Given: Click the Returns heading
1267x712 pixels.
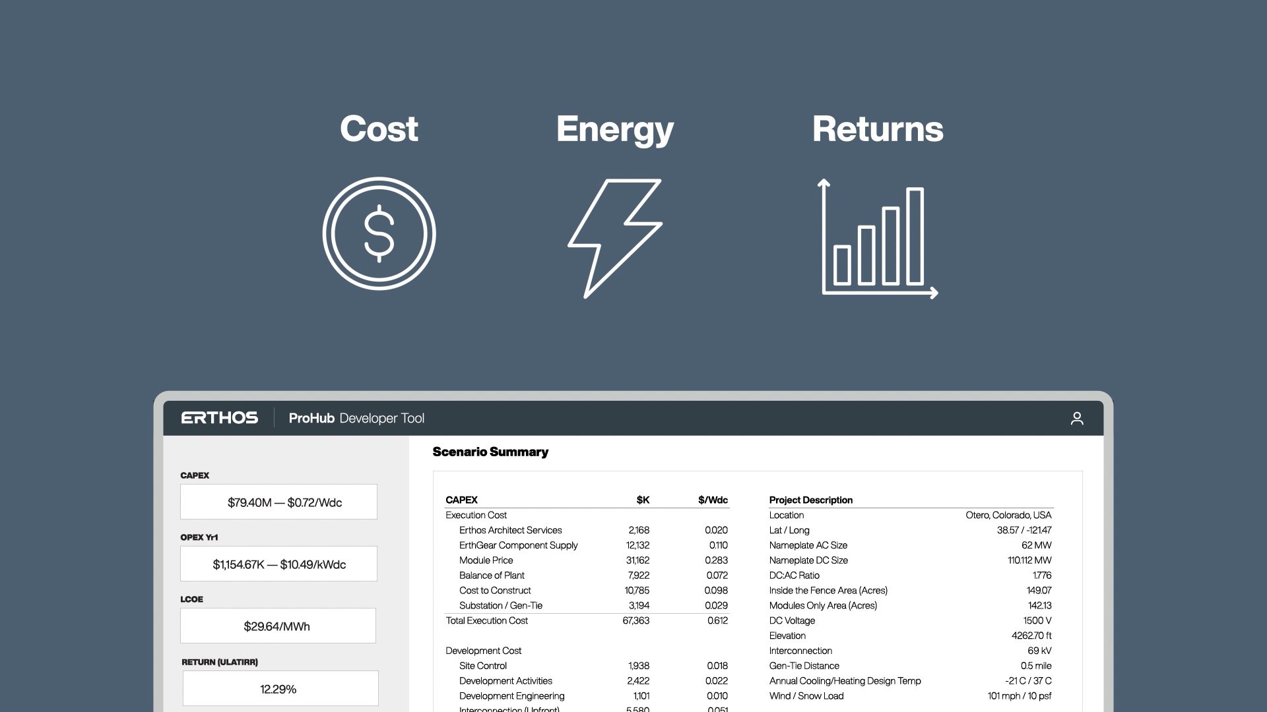Looking at the screenshot, I should click(x=878, y=129).
